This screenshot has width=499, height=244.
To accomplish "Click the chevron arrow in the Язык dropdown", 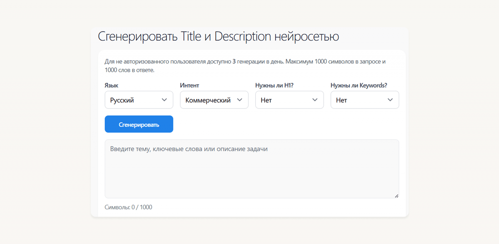I will [x=164, y=100].
